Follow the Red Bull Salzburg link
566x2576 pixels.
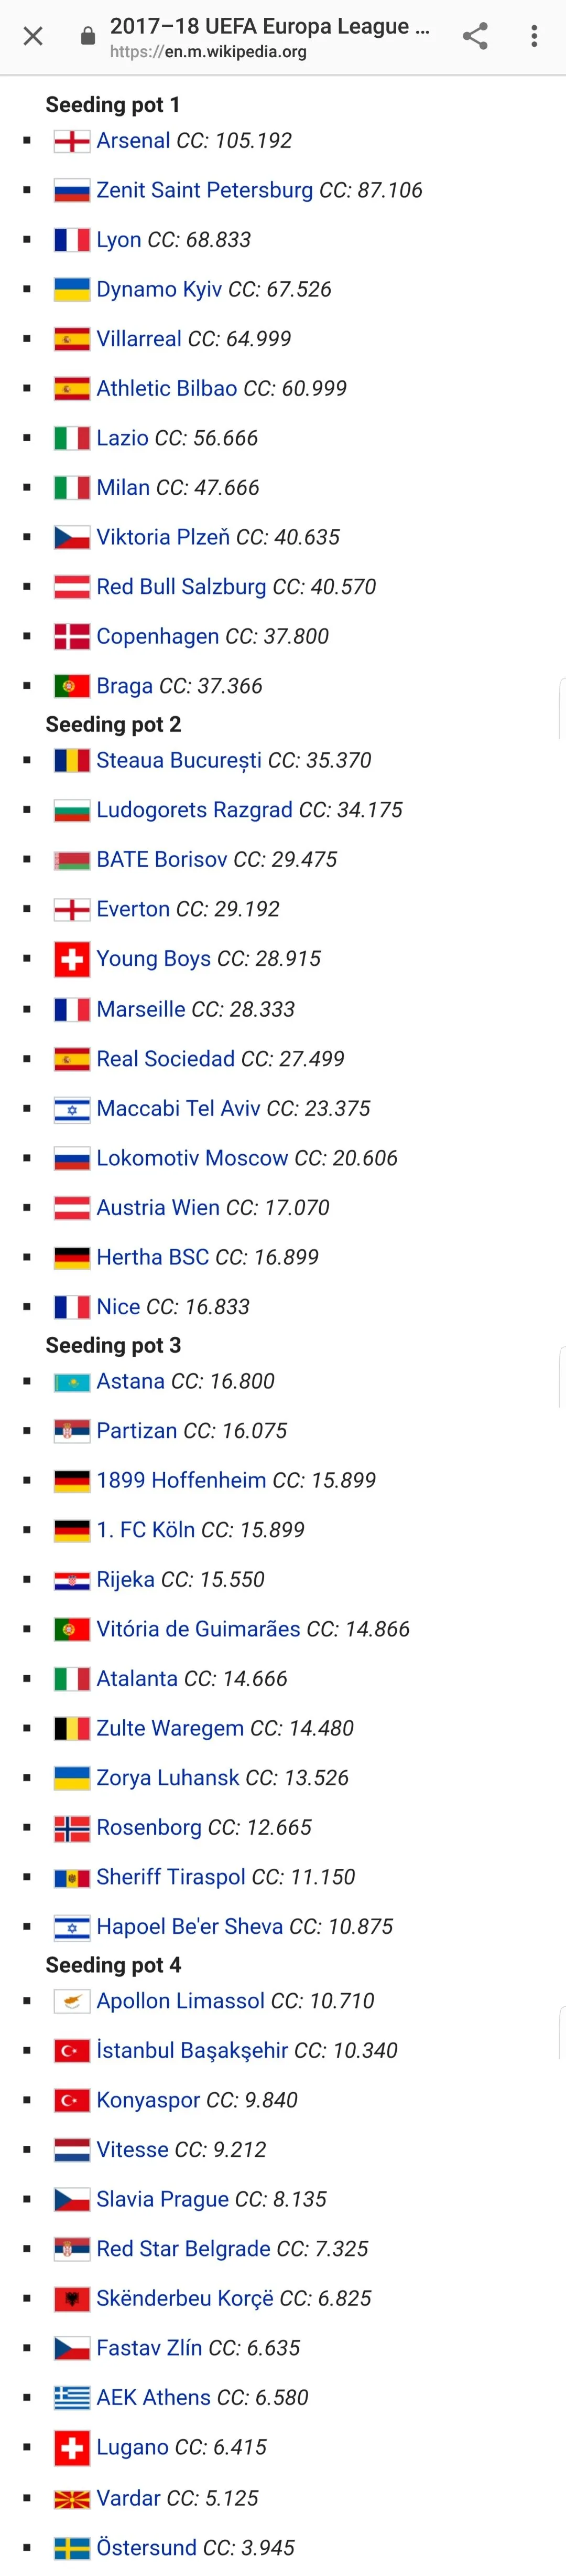tap(181, 587)
